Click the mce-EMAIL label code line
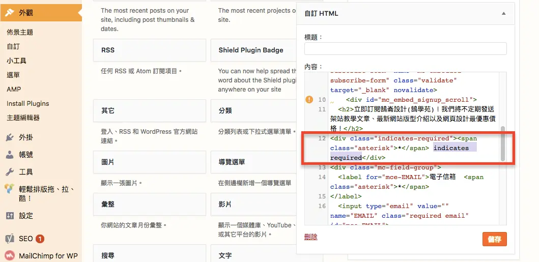This screenshot has height=262, width=539. 407,182
